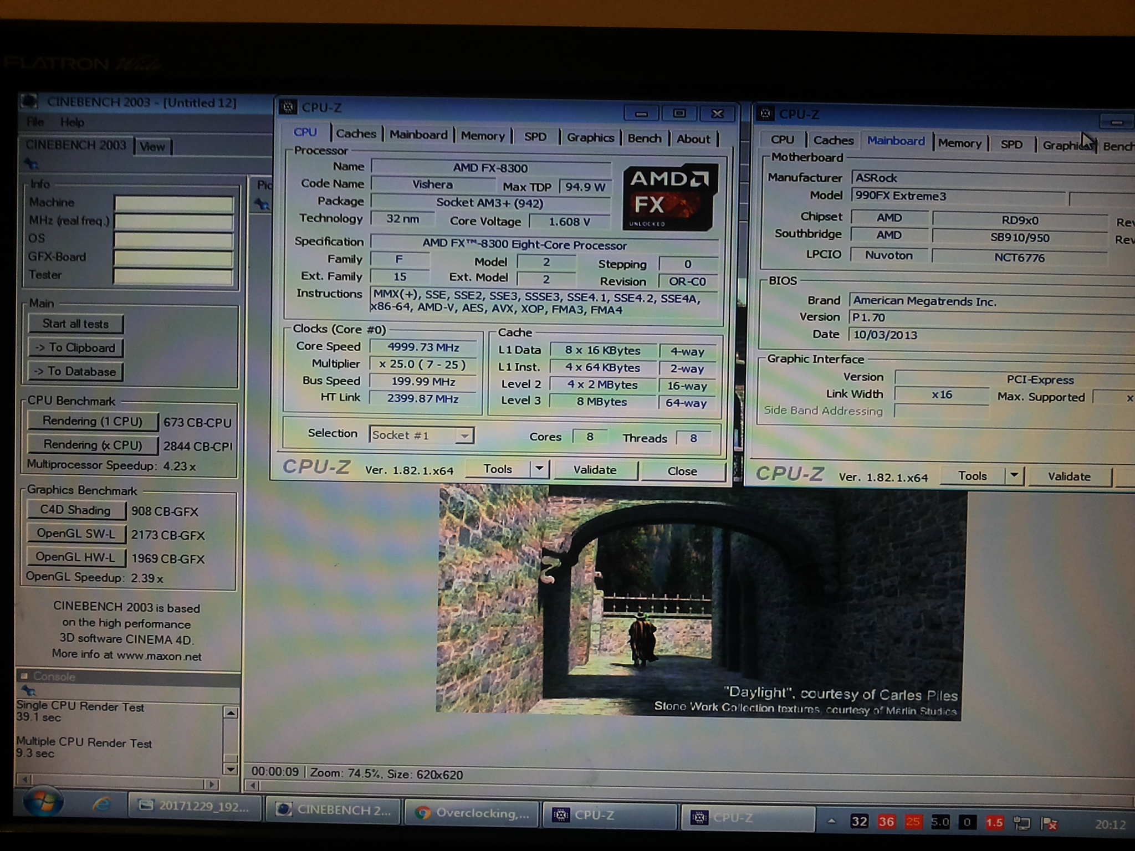
Task: Click the To Database button
Action: pos(75,371)
